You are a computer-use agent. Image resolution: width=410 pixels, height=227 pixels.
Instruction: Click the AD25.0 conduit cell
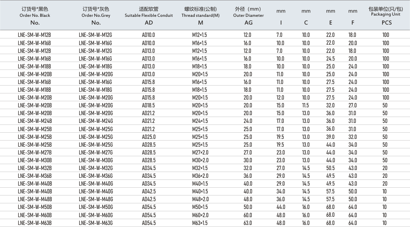tap(148, 137)
